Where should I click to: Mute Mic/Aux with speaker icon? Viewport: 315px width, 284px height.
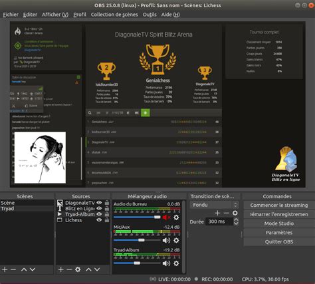point(166,240)
